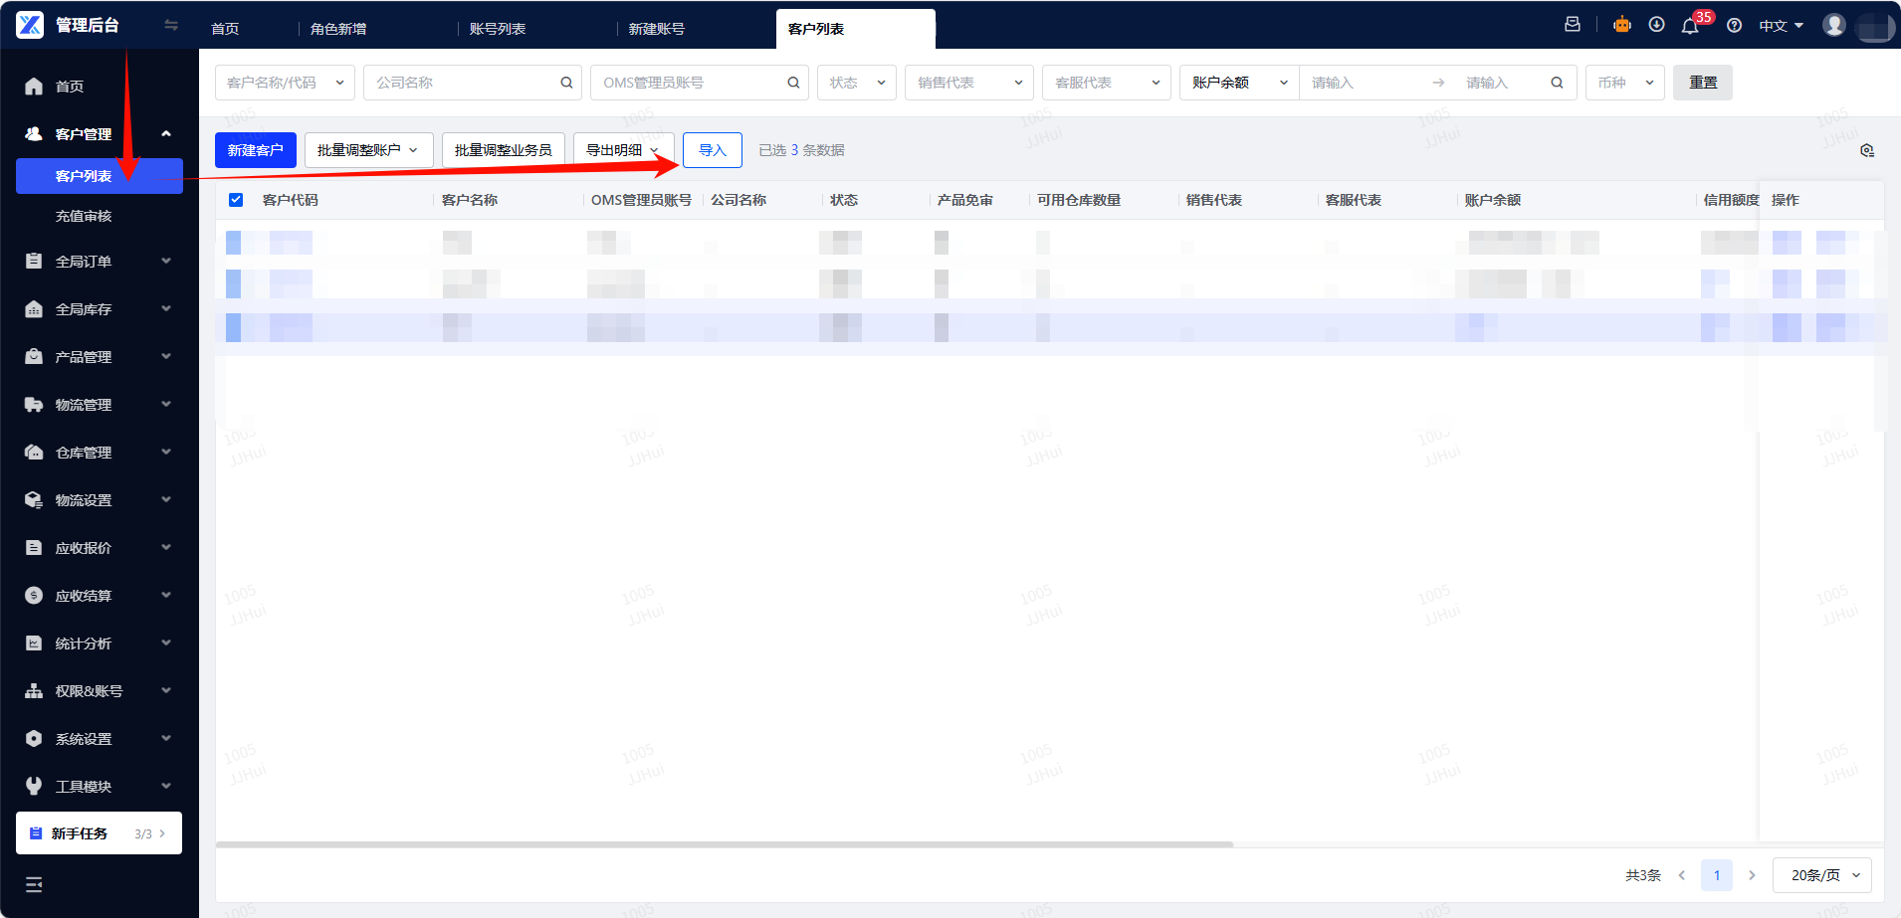
Task: Click the 系统设置 sidebar icon
Action: point(34,739)
